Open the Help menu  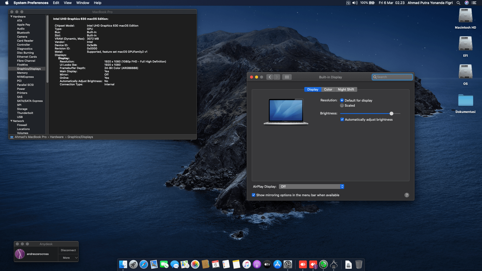pos(97,3)
